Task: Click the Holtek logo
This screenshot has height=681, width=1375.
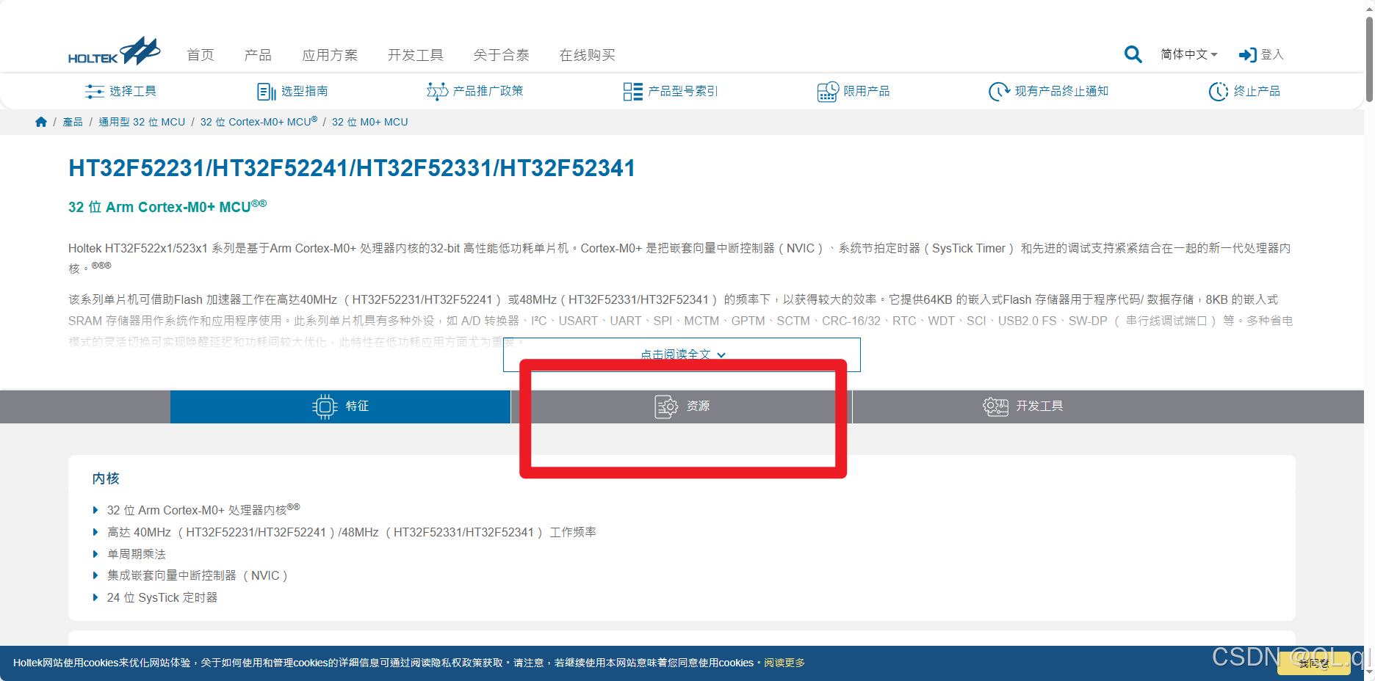Action: pos(114,51)
